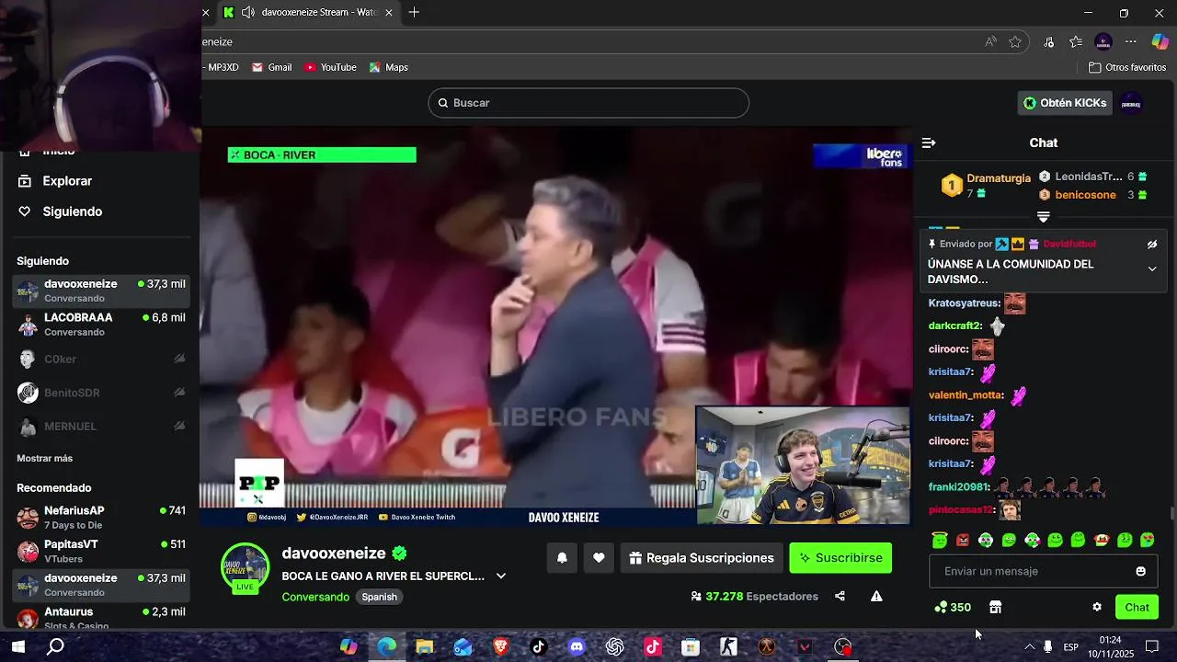Add page to favorites star icon
This screenshot has width=1177, height=662.
[x=1015, y=41]
